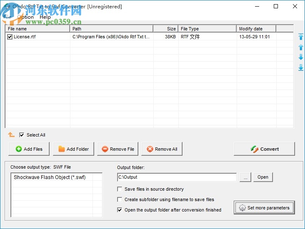Minimize the converter window
Screen dimensions: 305x229
click(x=257, y=6)
